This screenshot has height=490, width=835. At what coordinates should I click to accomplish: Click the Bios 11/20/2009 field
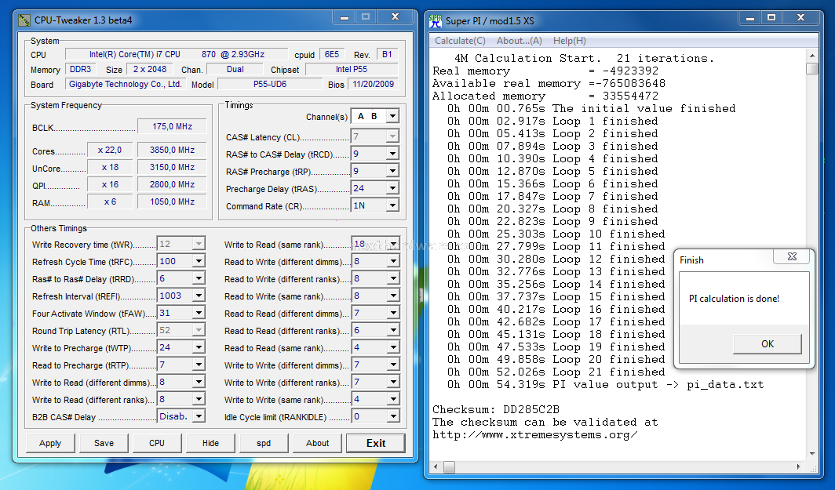[374, 84]
